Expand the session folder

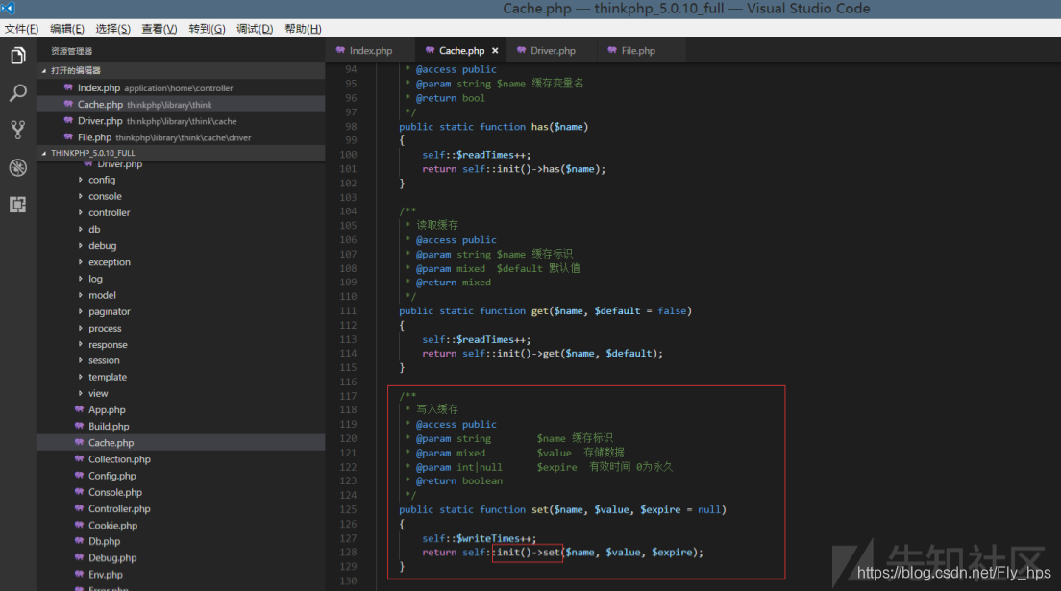pos(104,360)
